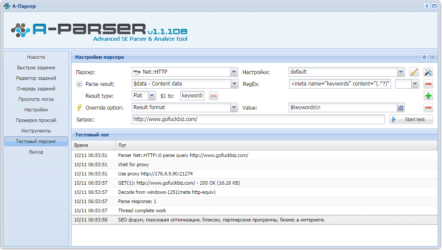Select Тестовый парсинг in the sidebar
The width and height of the screenshot is (442, 250).
click(36, 141)
